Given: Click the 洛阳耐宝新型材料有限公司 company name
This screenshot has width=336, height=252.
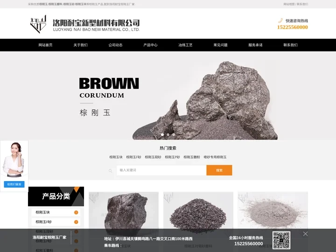Looking at the screenshot, I should pos(96,23).
